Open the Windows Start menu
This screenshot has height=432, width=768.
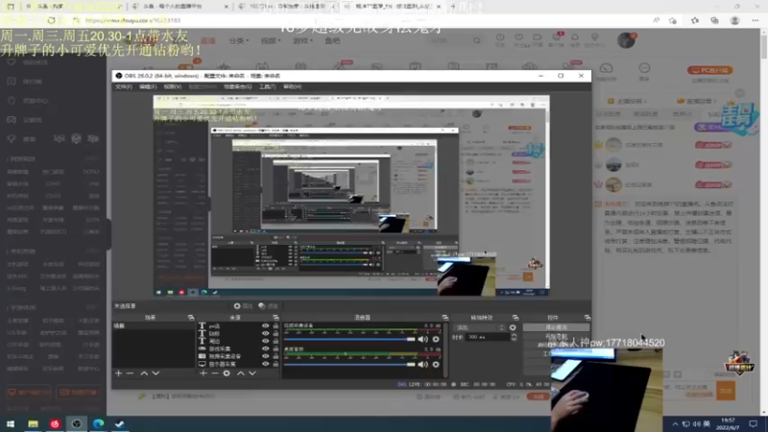tap(11, 423)
